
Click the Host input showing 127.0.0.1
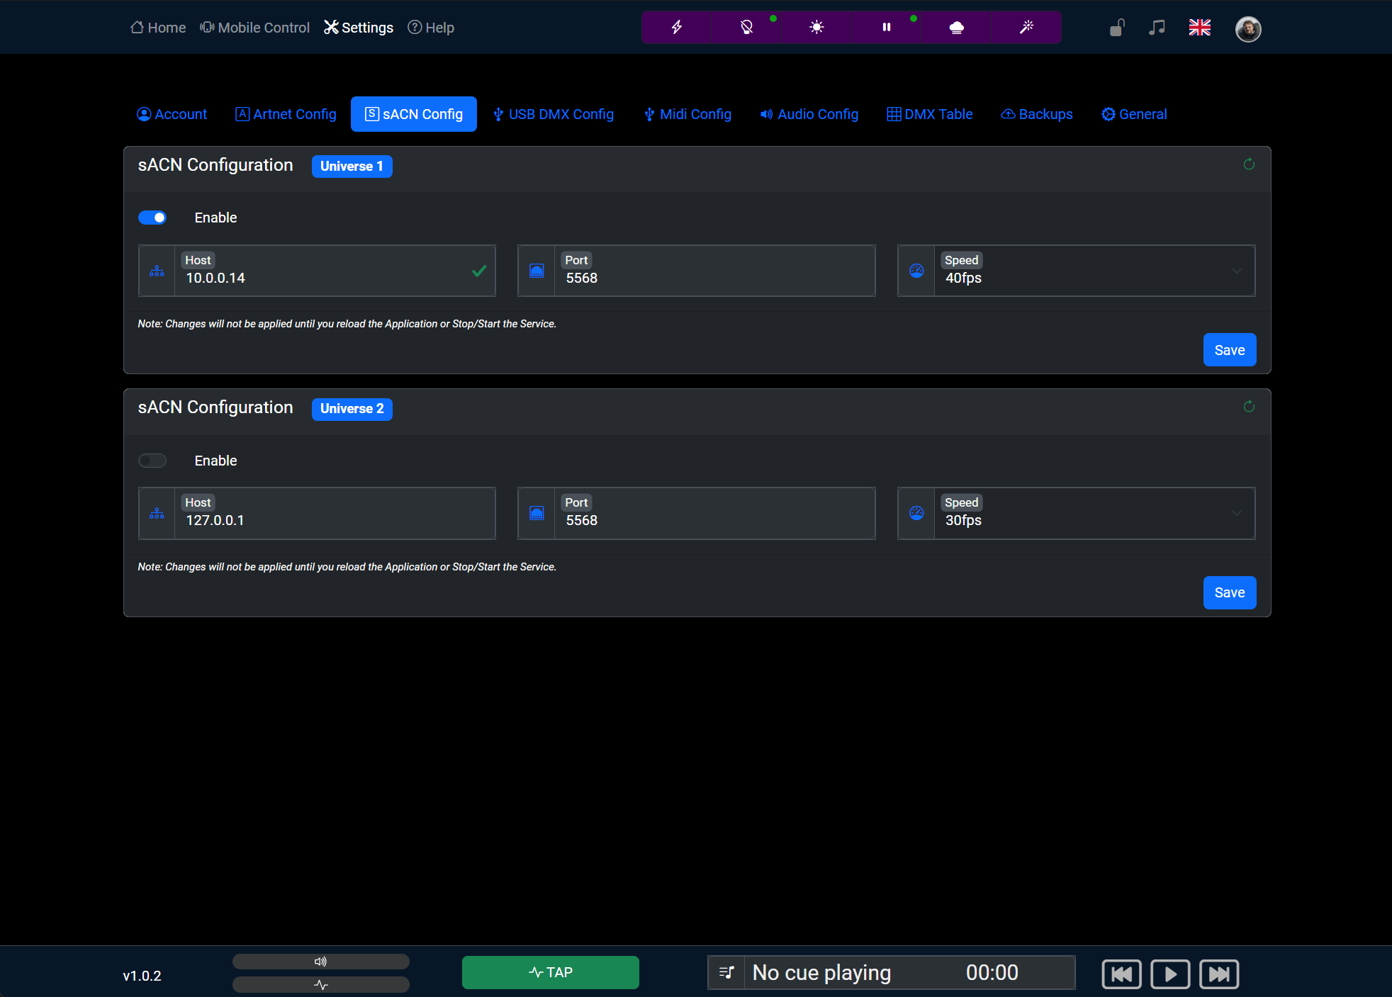333,519
